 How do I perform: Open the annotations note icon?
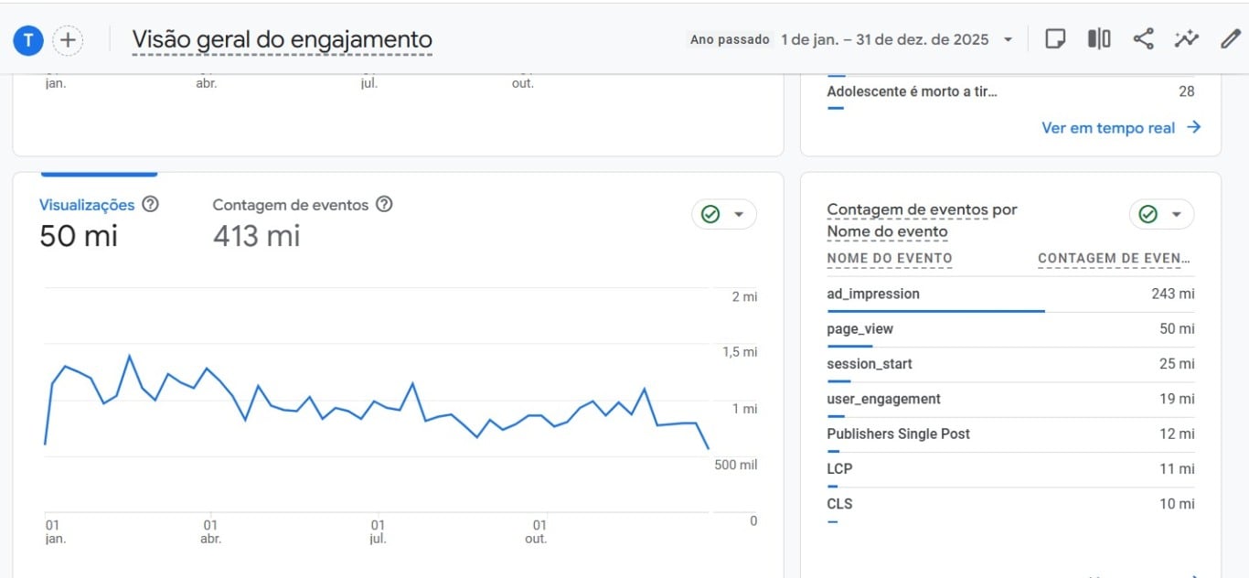1055,39
